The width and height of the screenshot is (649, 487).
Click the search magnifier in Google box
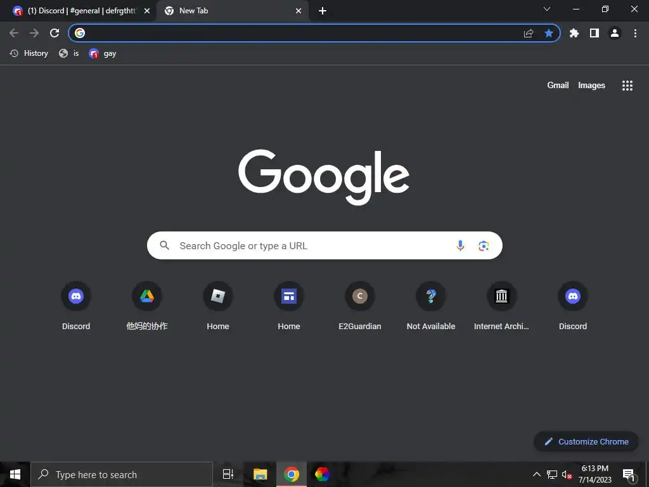165,245
